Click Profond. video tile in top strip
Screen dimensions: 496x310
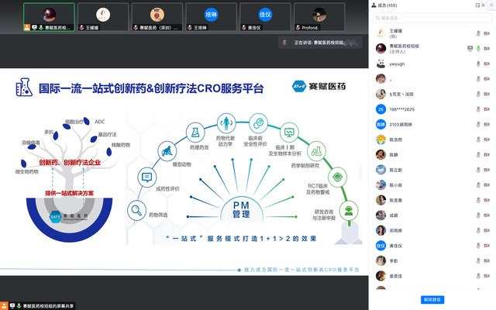pyautogui.click(x=319, y=17)
